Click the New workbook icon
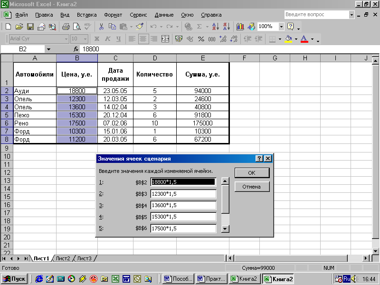380x285 pixels. [8, 27]
